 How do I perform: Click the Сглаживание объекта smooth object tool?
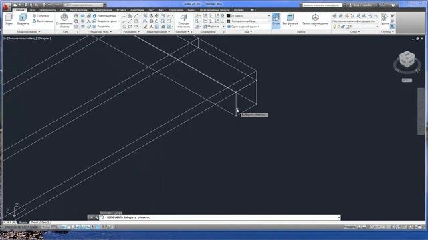tap(64, 21)
